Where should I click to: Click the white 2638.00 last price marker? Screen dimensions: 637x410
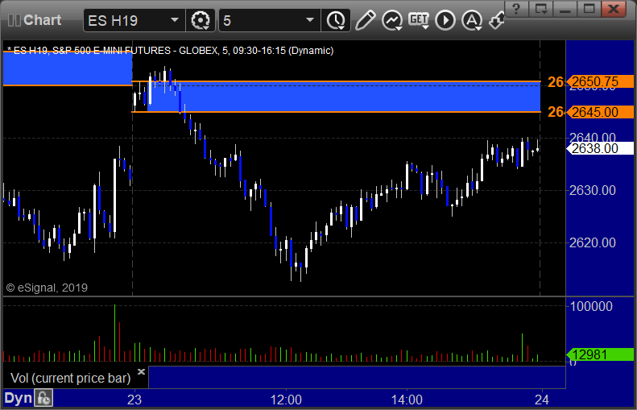click(601, 148)
